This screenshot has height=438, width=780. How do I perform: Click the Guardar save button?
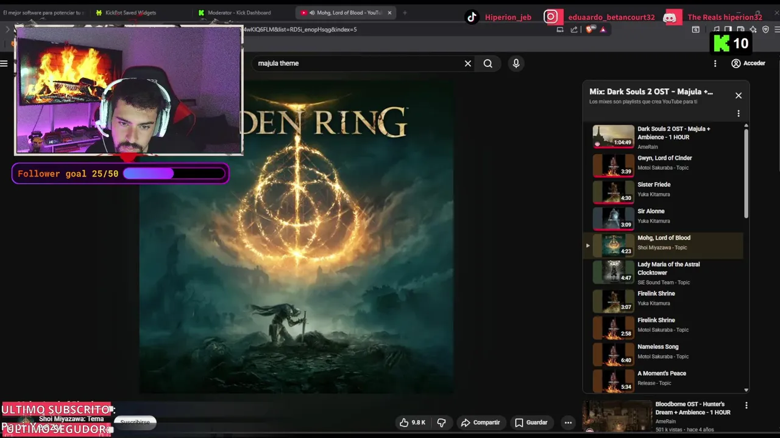tap(531, 422)
